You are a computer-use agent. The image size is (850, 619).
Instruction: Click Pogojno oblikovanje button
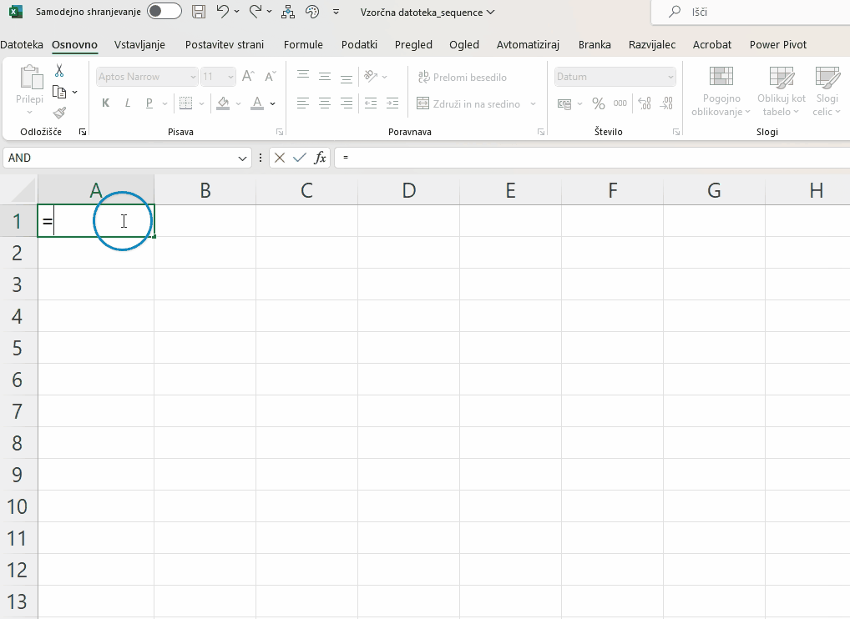pos(721,92)
